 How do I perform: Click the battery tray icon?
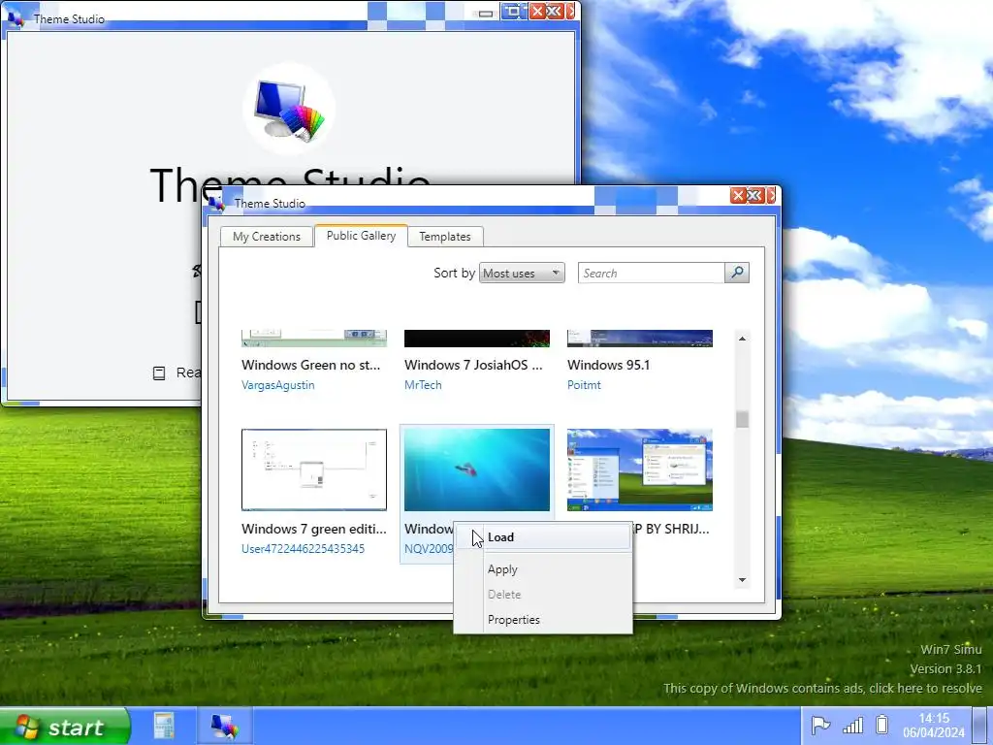click(x=882, y=724)
